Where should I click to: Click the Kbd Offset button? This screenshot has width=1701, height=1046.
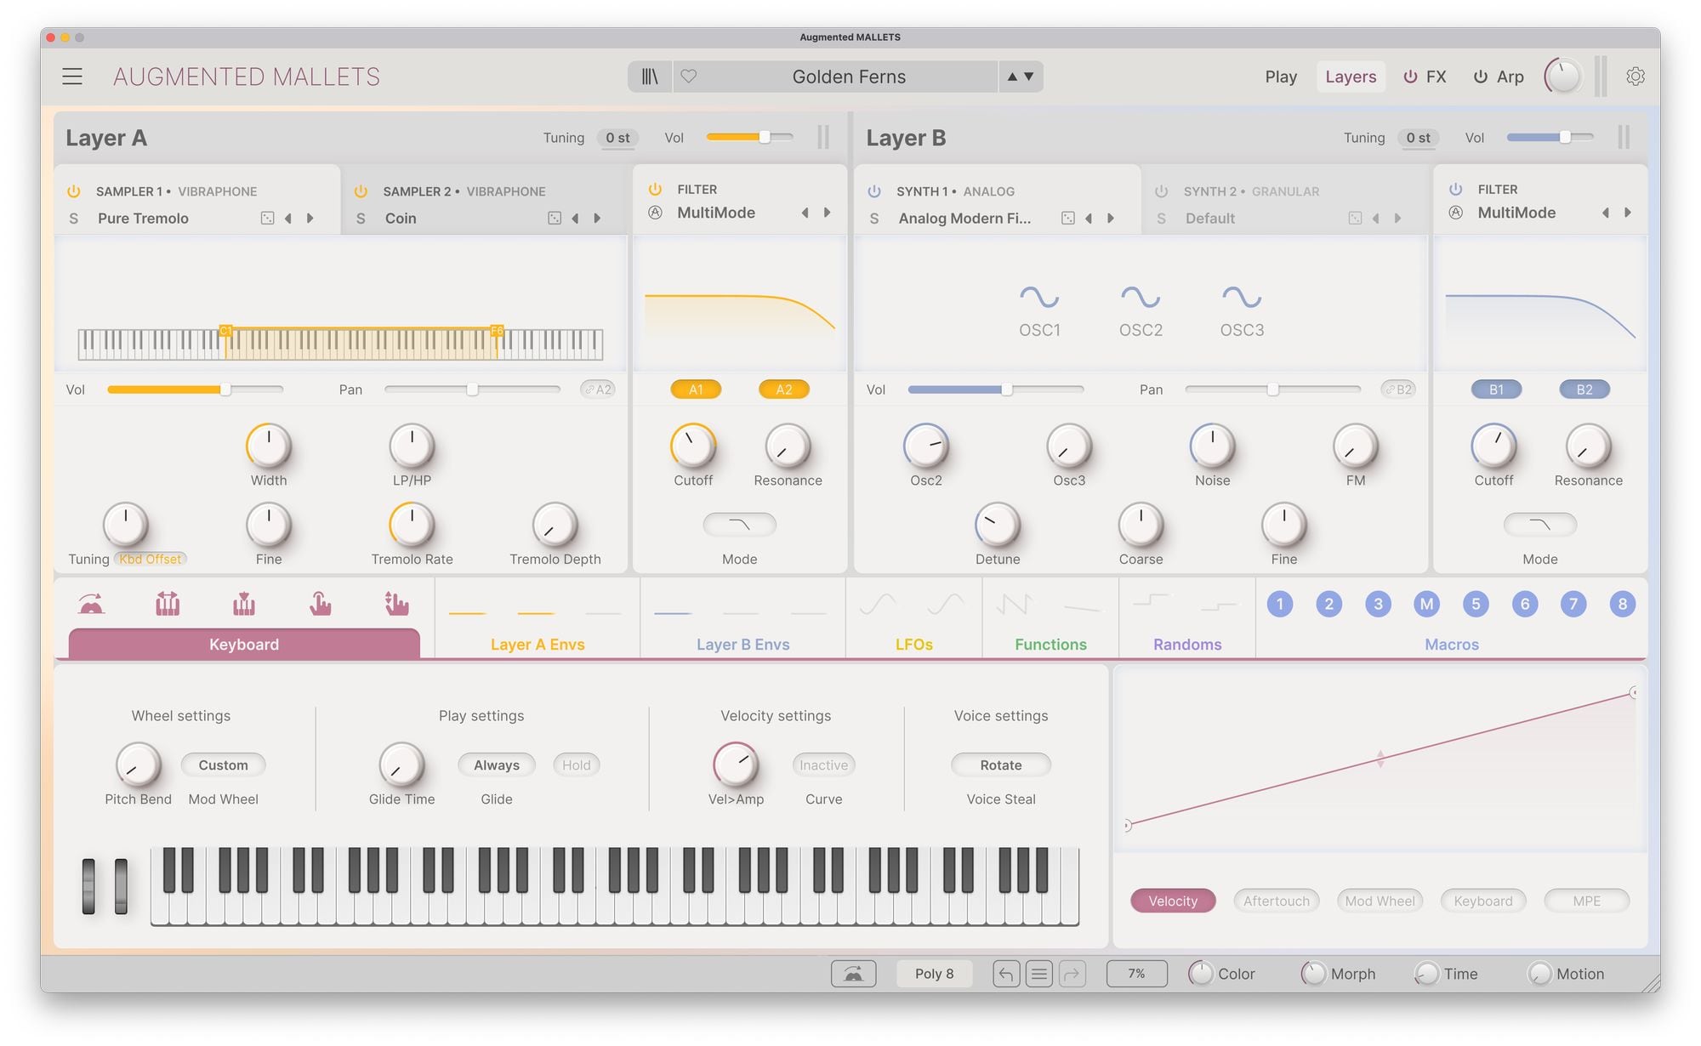click(x=151, y=559)
